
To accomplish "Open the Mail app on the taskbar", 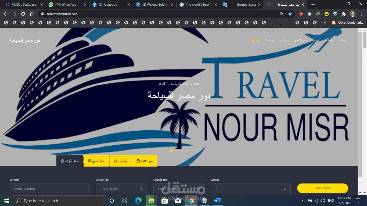I will (x=178, y=201).
